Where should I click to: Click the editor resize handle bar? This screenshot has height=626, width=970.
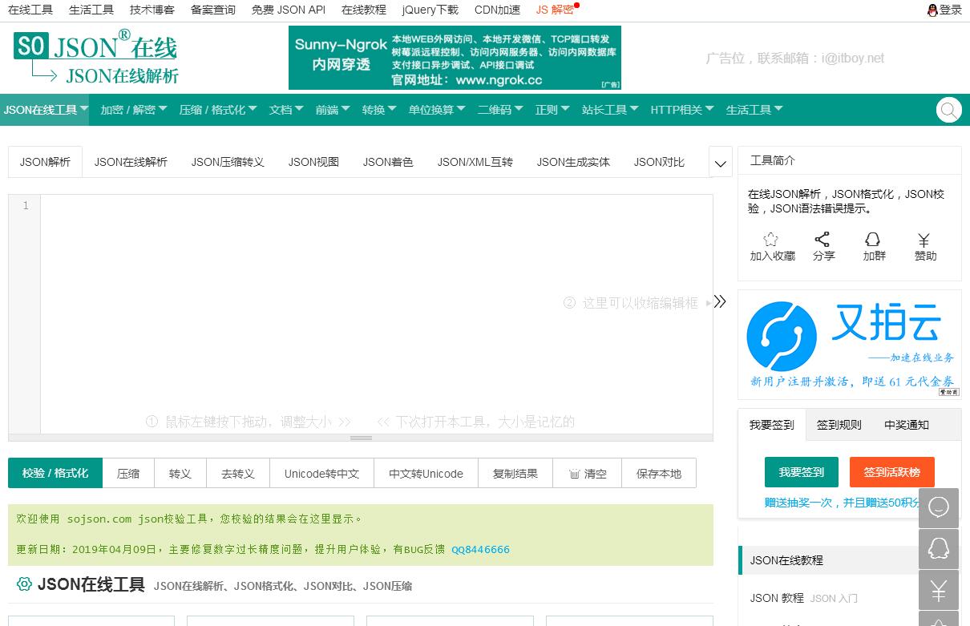tap(361, 438)
